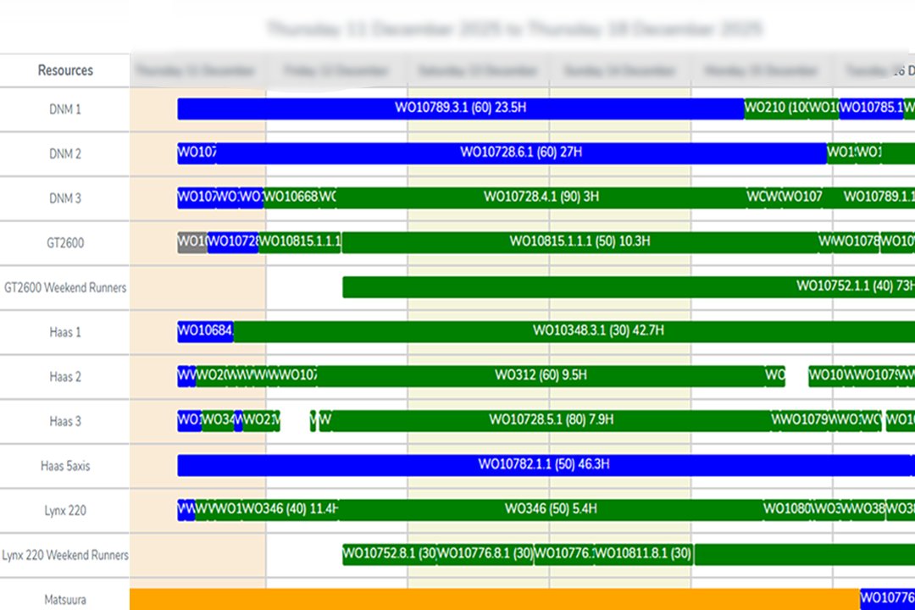Click the Haas 2 resource label
The width and height of the screenshot is (915, 610).
[x=64, y=377]
